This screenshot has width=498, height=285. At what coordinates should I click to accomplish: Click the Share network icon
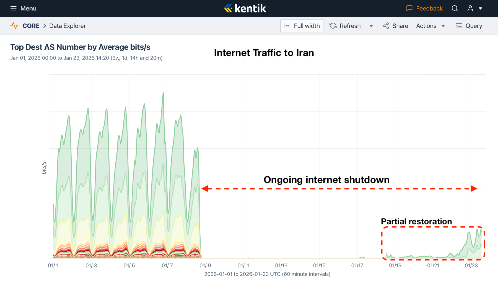[x=386, y=26]
